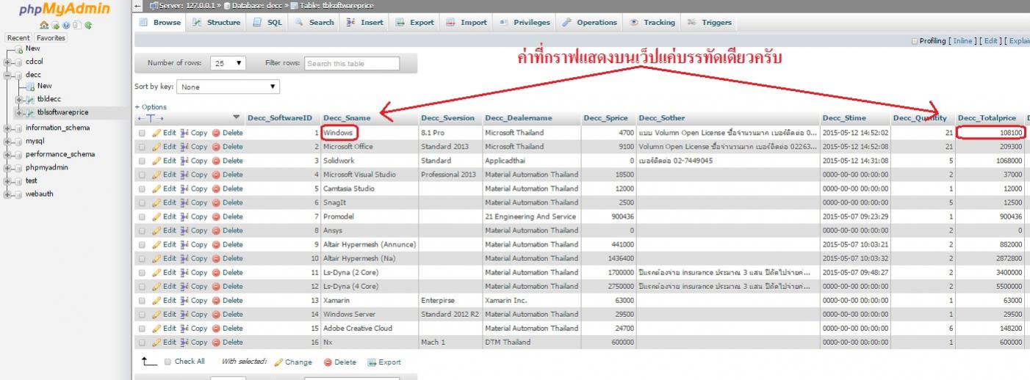Delete the SnagIt row
Screen dimensions: 1030x380
pos(227,202)
